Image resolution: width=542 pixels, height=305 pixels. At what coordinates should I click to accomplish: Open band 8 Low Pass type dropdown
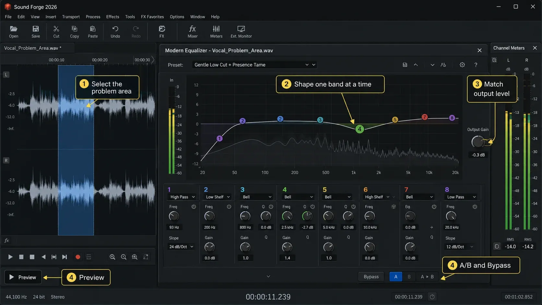click(x=461, y=197)
